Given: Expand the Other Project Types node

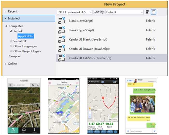Looking at the screenshot, I should (x=11, y=51).
